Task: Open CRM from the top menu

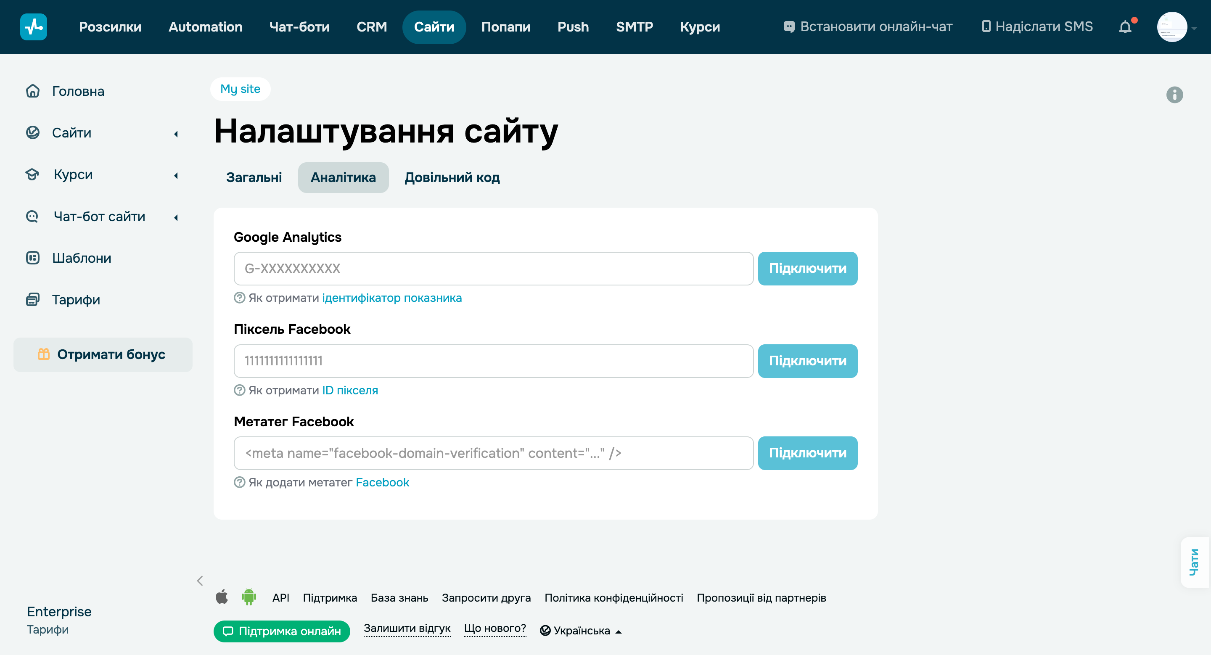Action: point(372,27)
